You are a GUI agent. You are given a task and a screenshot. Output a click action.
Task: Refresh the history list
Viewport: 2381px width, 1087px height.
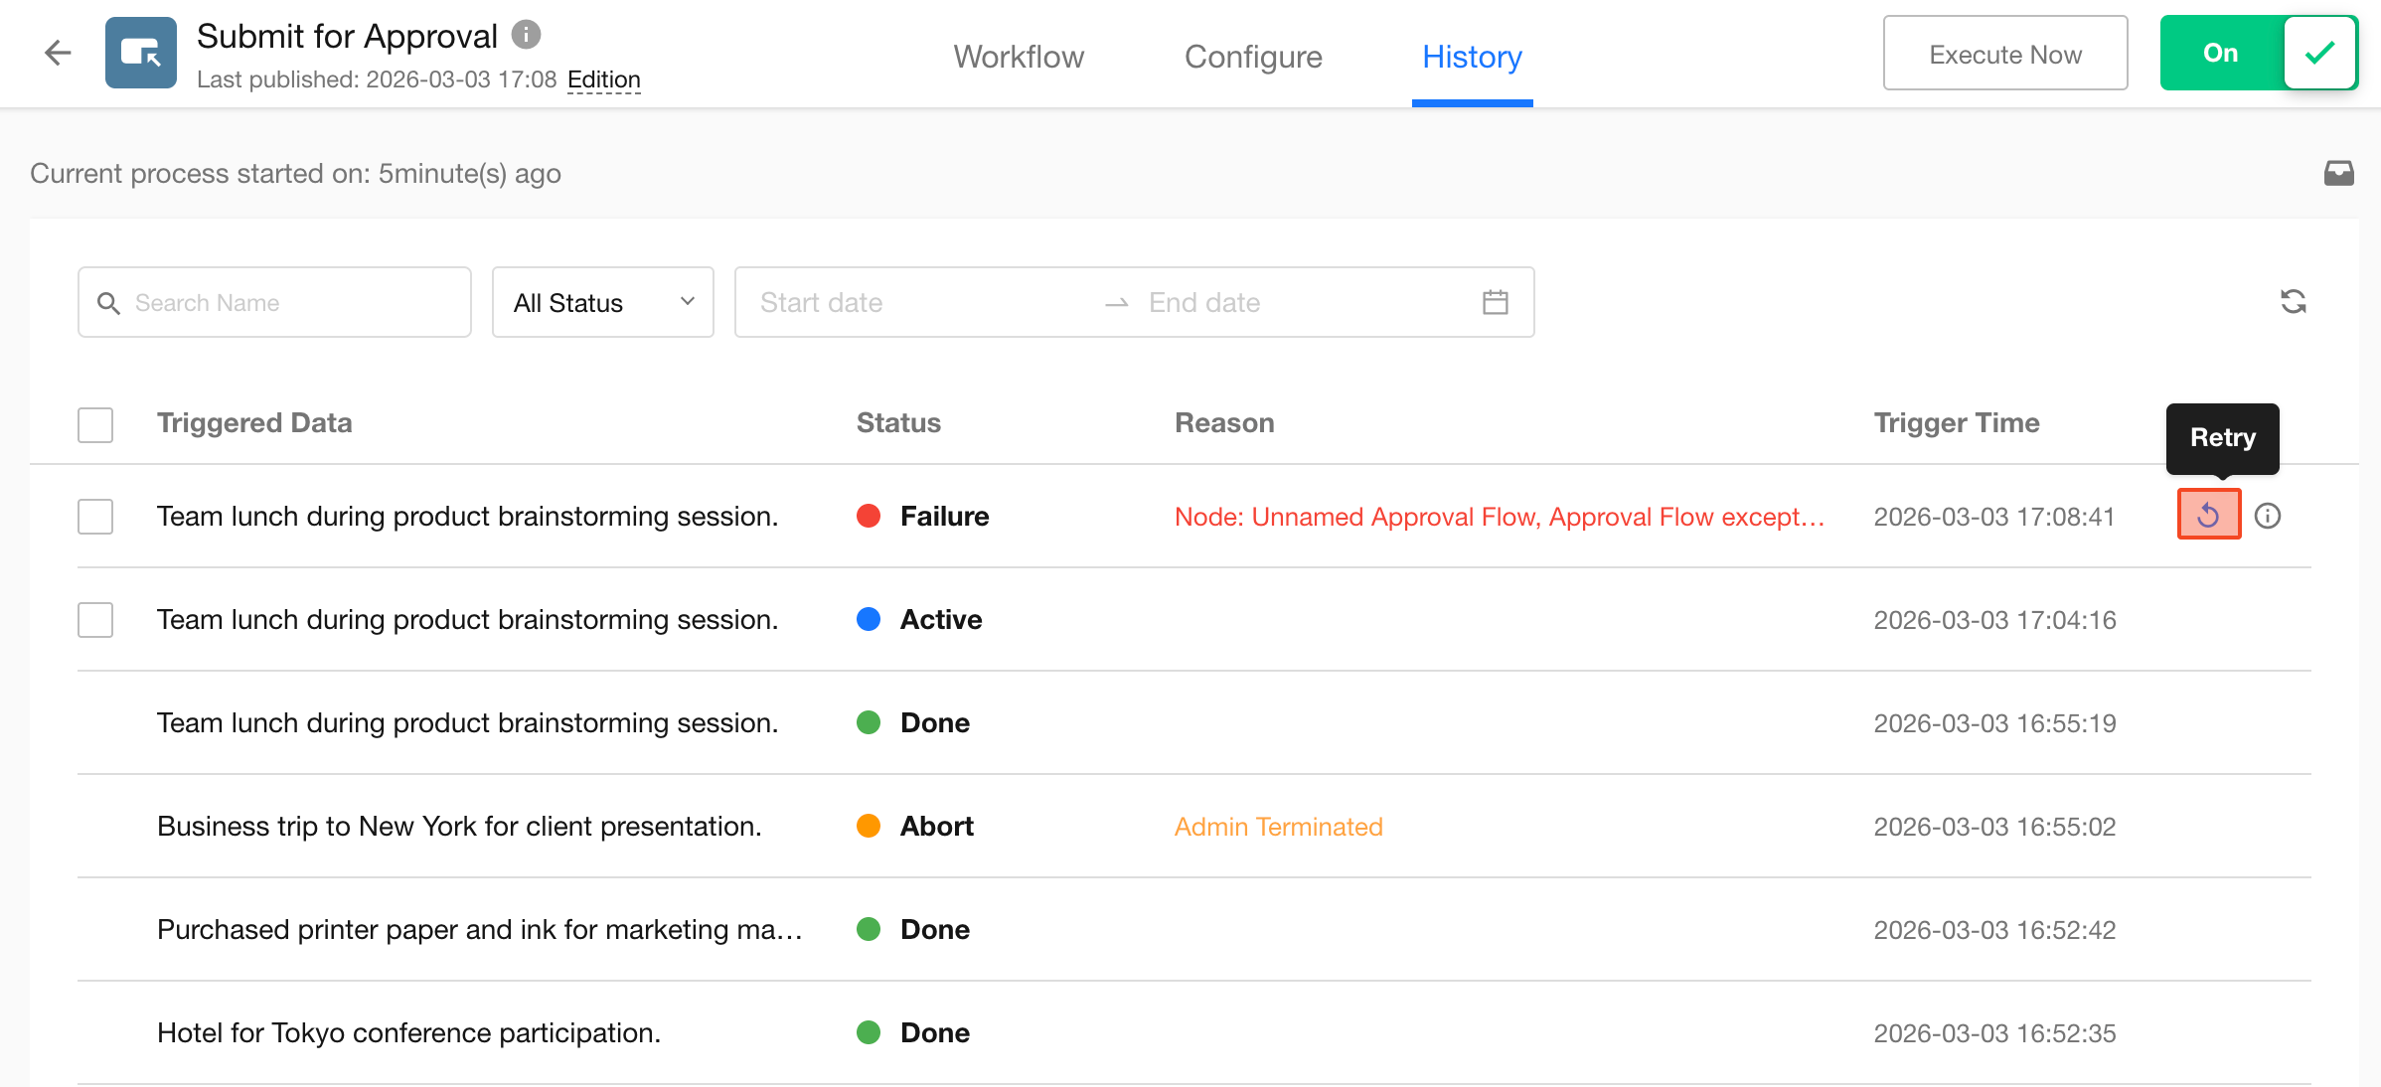(2293, 302)
